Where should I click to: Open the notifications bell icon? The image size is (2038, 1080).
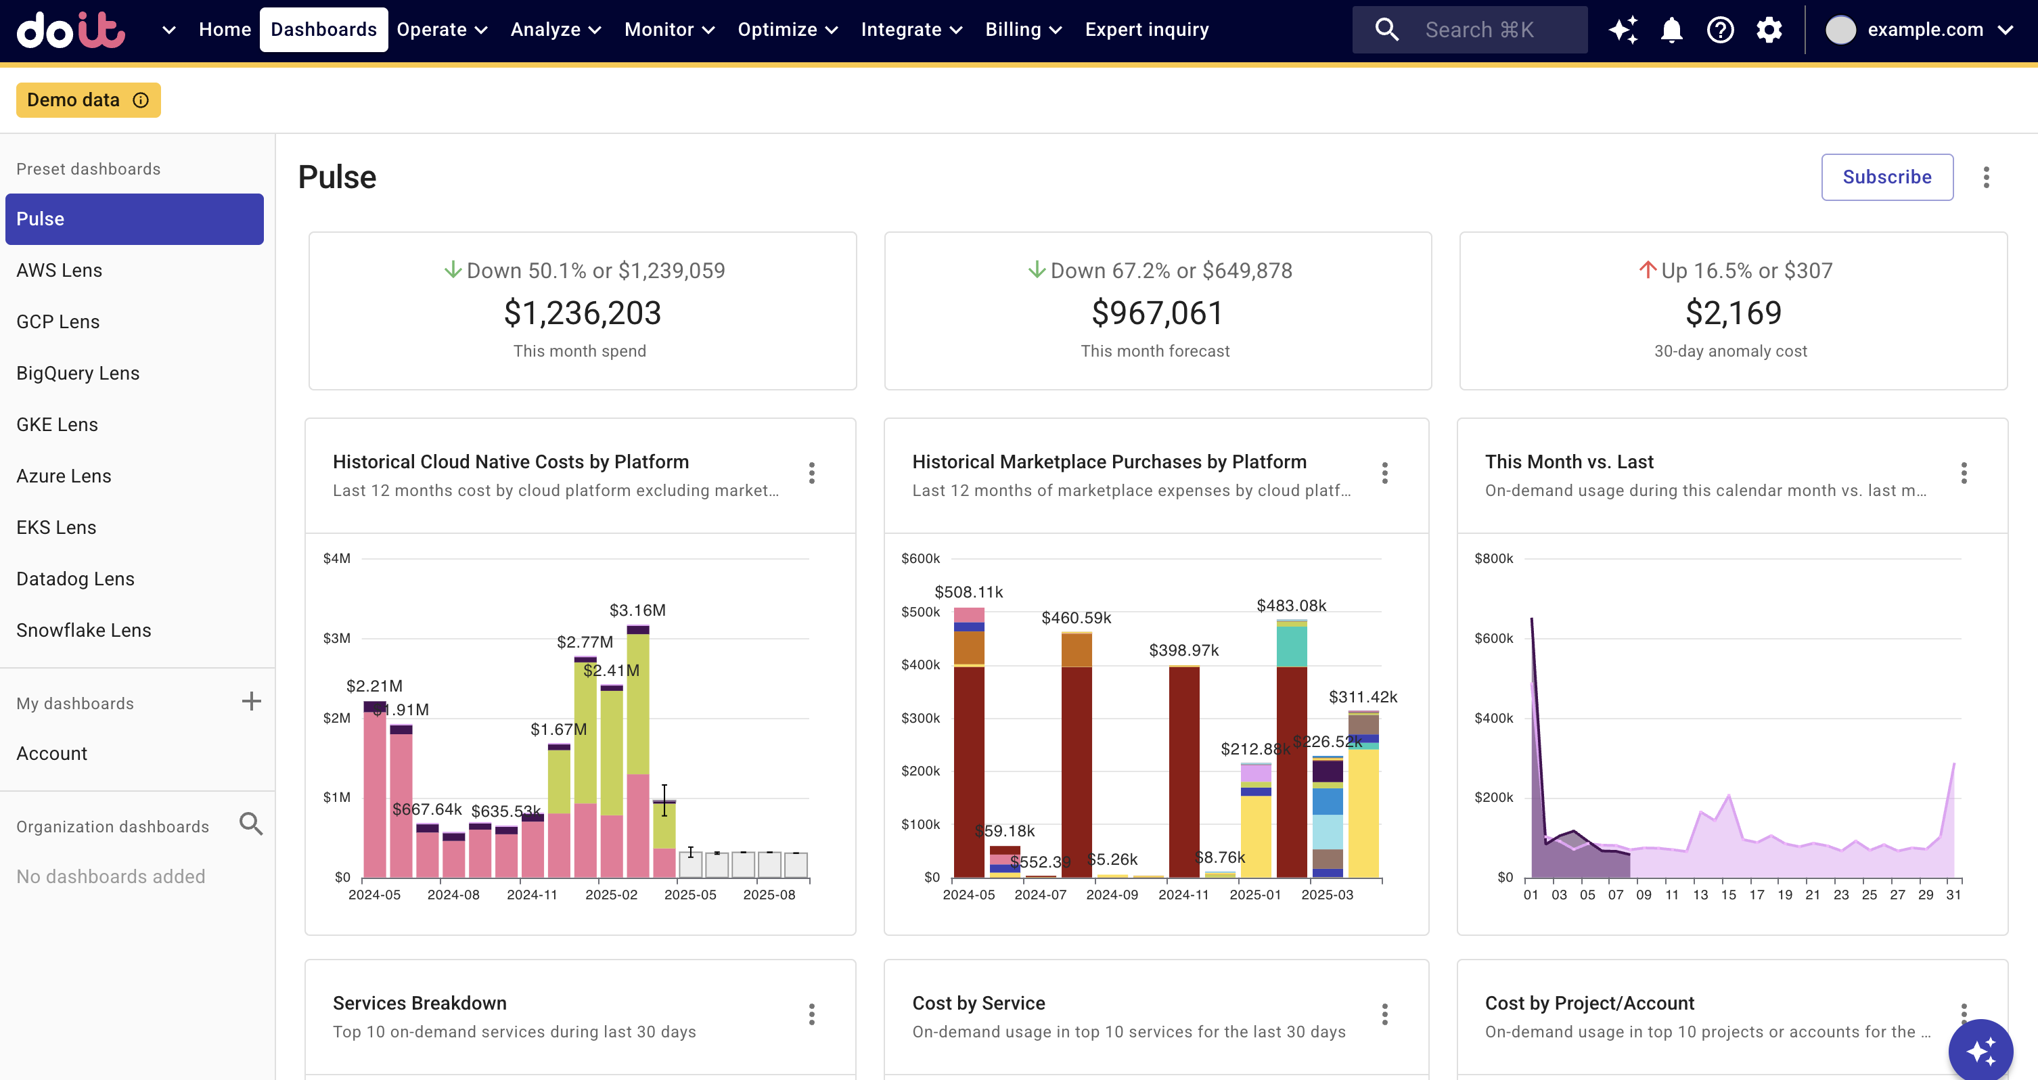1671,30
